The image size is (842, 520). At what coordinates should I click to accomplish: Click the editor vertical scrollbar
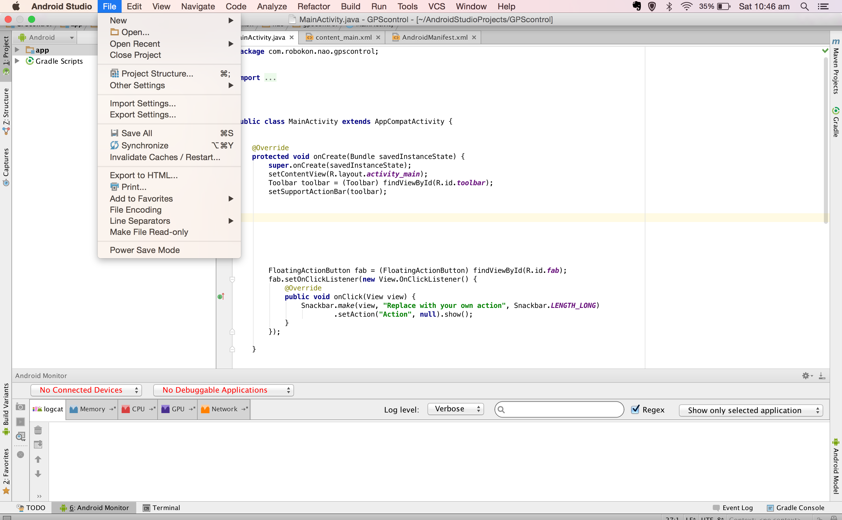tap(826, 140)
